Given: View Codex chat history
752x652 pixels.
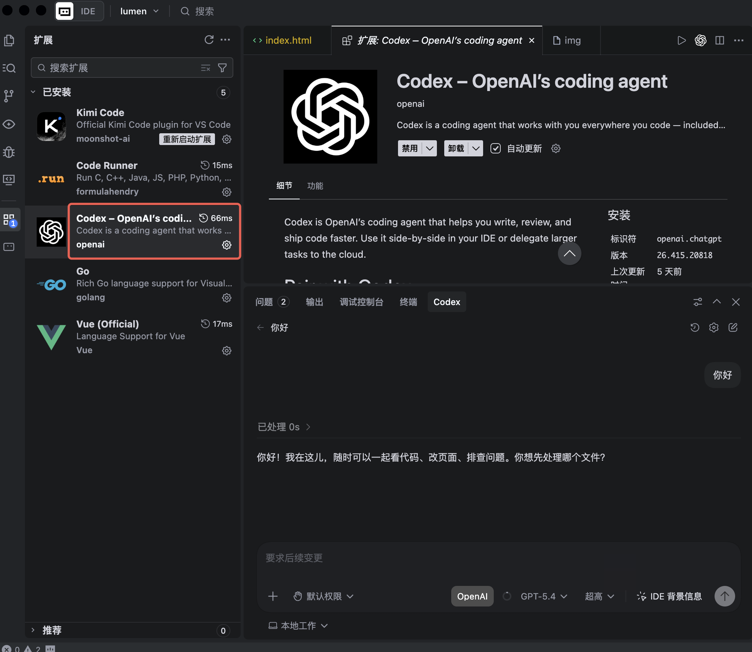Looking at the screenshot, I should click(x=695, y=327).
